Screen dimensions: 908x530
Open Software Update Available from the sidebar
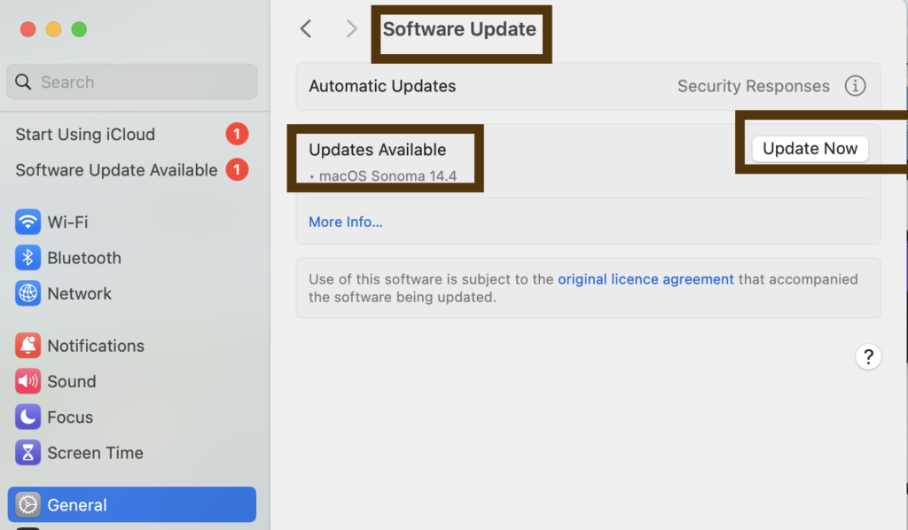(x=115, y=169)
